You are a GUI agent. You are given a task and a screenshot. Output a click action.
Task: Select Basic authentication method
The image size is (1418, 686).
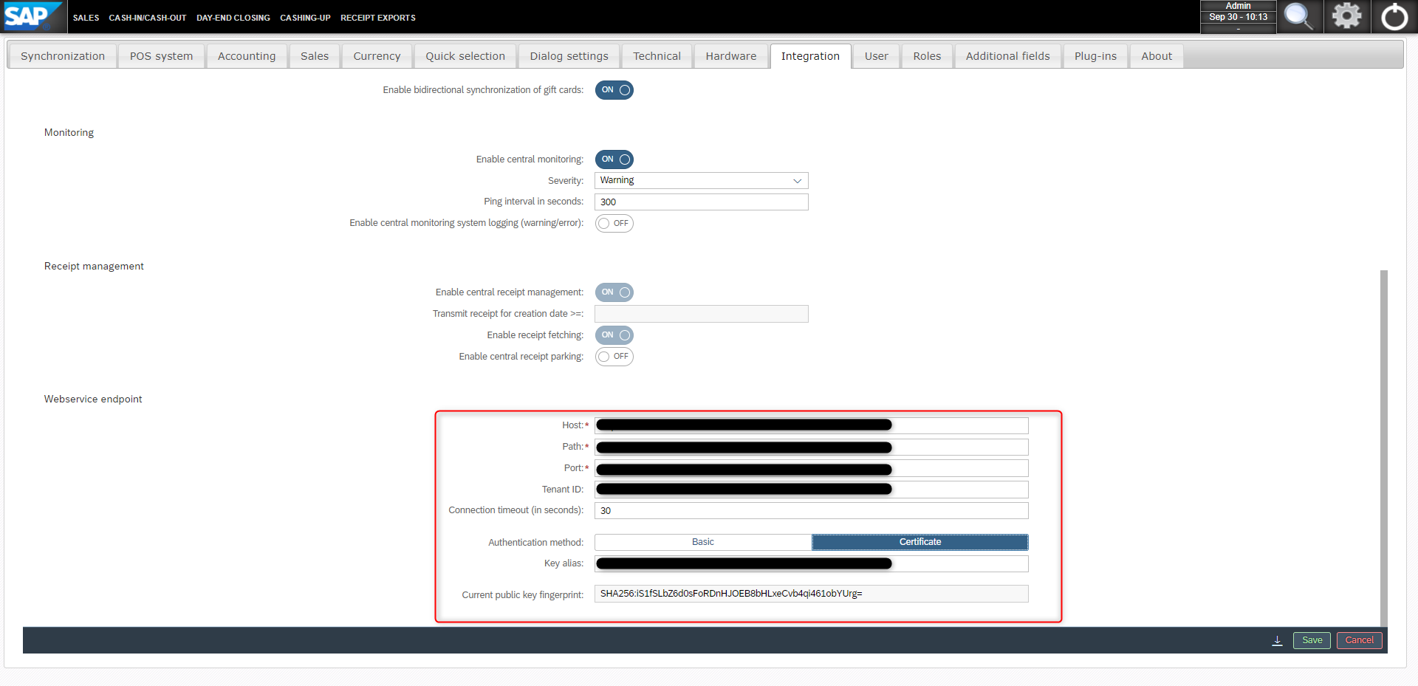pos(702,542)
